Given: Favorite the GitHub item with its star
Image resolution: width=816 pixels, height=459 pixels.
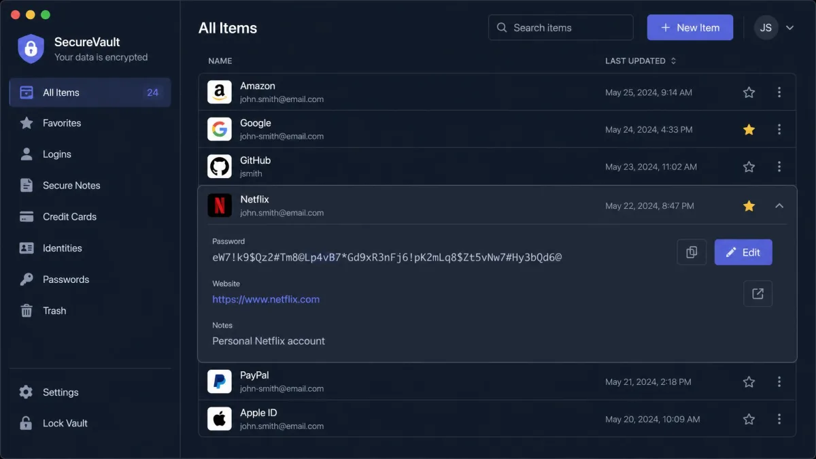Looking at the screenshot, I should point(749,167).
